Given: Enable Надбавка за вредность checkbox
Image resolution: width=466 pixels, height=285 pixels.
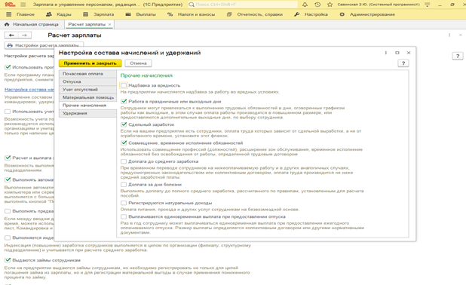Looking at the screenshot, I should pyautogui.click(x=124, y=86).
